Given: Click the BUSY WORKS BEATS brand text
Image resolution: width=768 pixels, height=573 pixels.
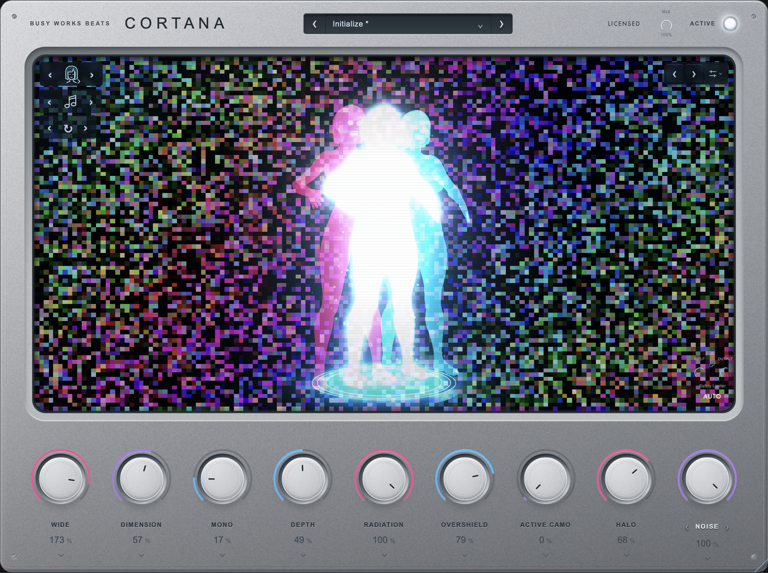Looking at the screenshot, I should click(x=70, y=23).
